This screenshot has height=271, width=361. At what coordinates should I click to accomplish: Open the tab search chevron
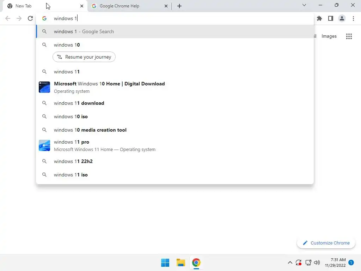click(x=304, y=5)
